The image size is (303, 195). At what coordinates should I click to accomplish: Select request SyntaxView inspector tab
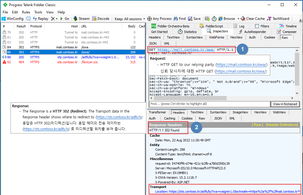194,37
